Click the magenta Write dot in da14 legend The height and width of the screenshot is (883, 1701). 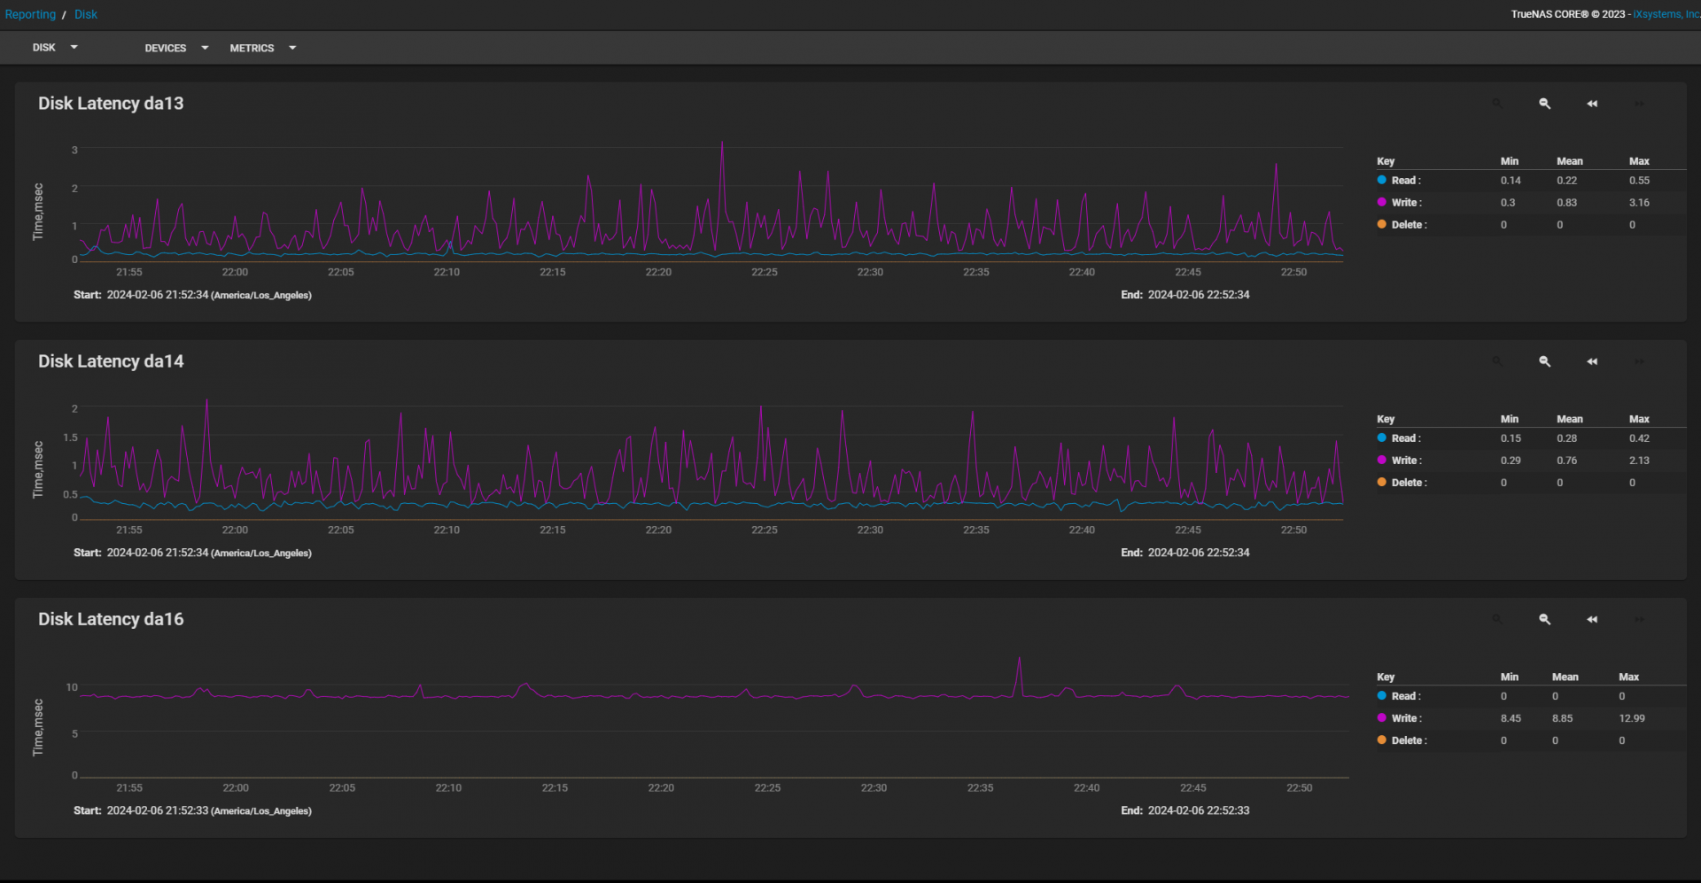click(x=1381, y=460)
